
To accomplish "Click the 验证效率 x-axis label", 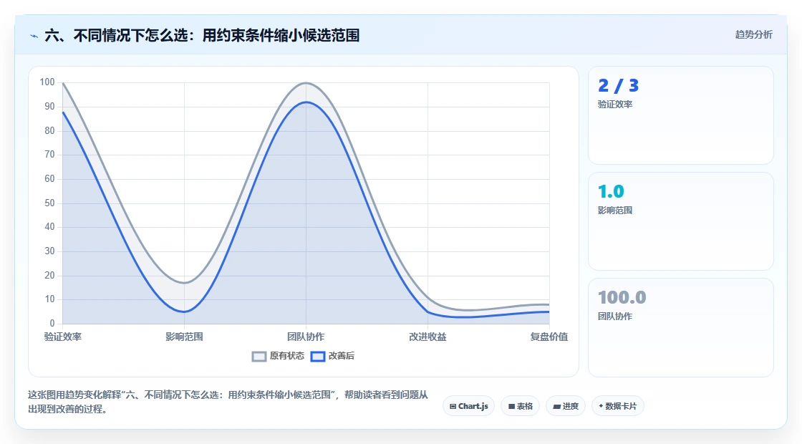I will pyautogui.click(x=63, y=337).
